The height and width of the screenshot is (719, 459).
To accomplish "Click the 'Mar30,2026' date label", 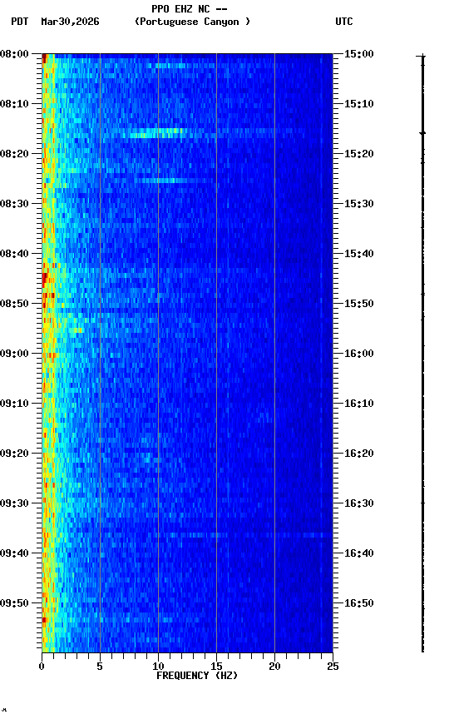I will pos(70,22).
